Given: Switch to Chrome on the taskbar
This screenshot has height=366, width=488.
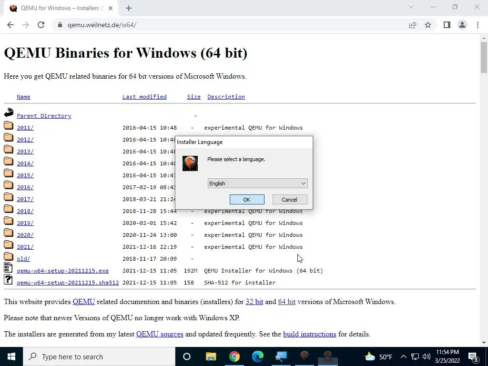Looking at the screenshot, I should click(234, 356).
